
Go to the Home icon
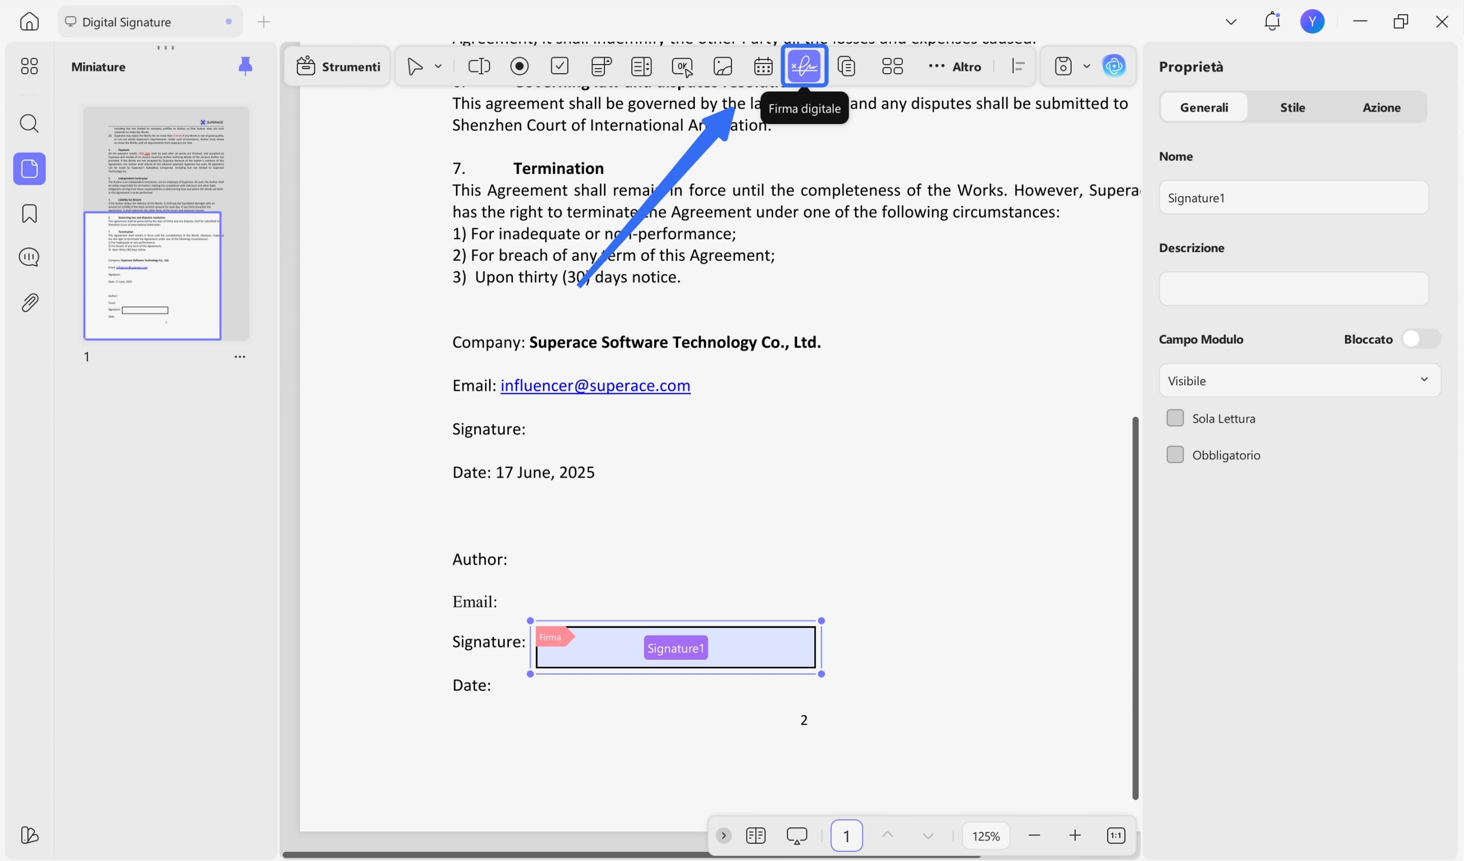pyautogui.click(x=29, y=22)
